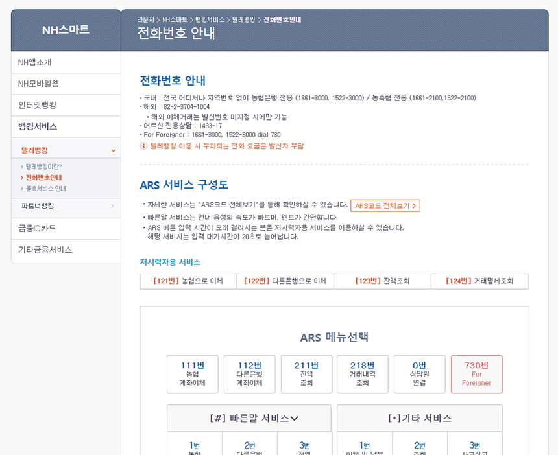Select 전화번호안내 submenu link
The image size is (558, 455).
[43, 178]
